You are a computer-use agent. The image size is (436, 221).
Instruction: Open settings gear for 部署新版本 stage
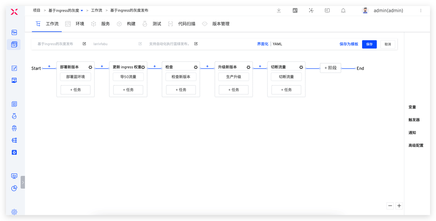coord(90,67)
